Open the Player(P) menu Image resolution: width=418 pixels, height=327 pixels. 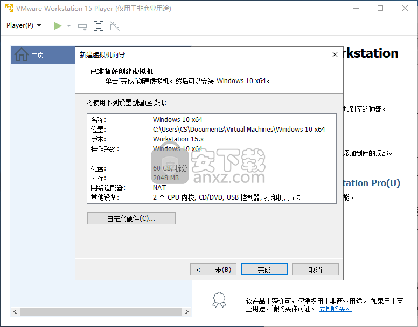(24, 26)
